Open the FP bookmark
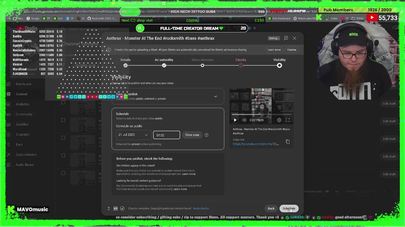Viewport: 405px width, 227px height. [46, 19]
